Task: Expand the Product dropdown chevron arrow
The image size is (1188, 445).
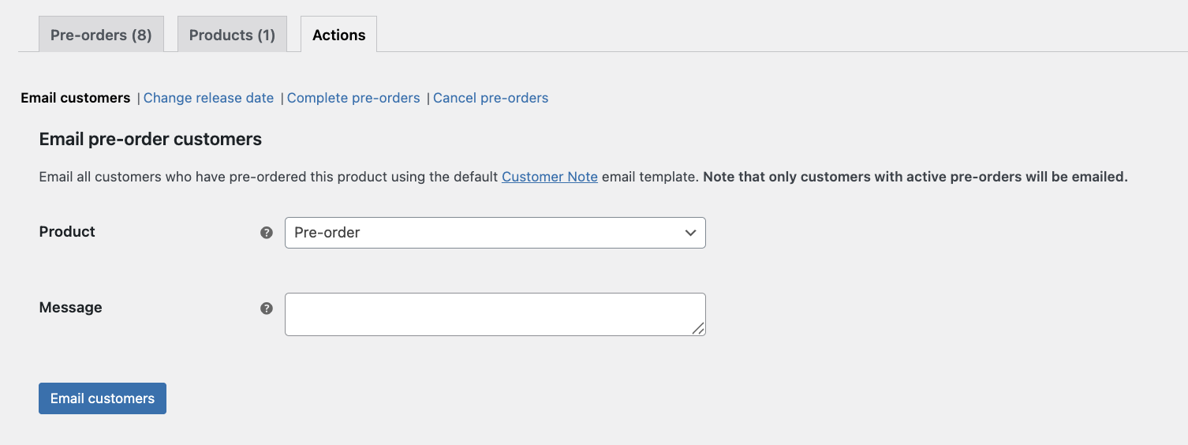Action: [690, 233]
